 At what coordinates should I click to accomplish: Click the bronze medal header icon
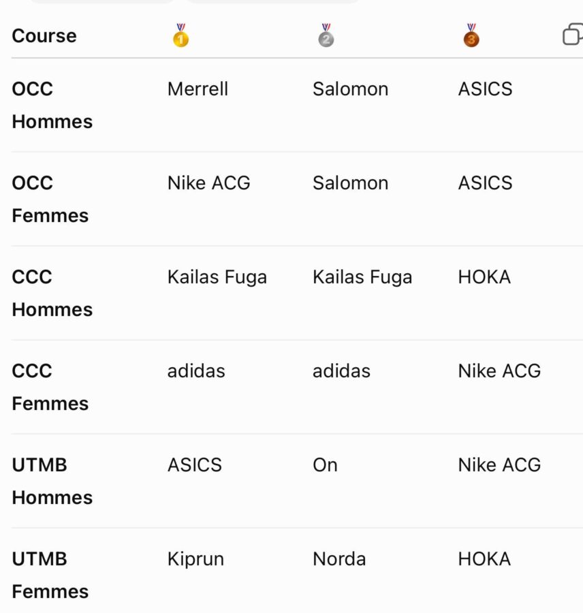click(x=471, y=35)
